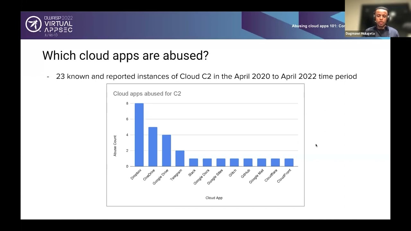
Task: Click the bullet text about 23 known instances
Action: click(x=206, y=76)
